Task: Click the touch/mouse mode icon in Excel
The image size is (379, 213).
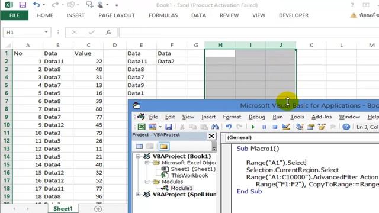Action: 100,5
